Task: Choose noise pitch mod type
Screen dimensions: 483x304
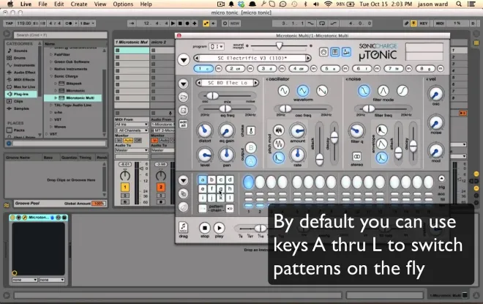Action: point(279,130)
